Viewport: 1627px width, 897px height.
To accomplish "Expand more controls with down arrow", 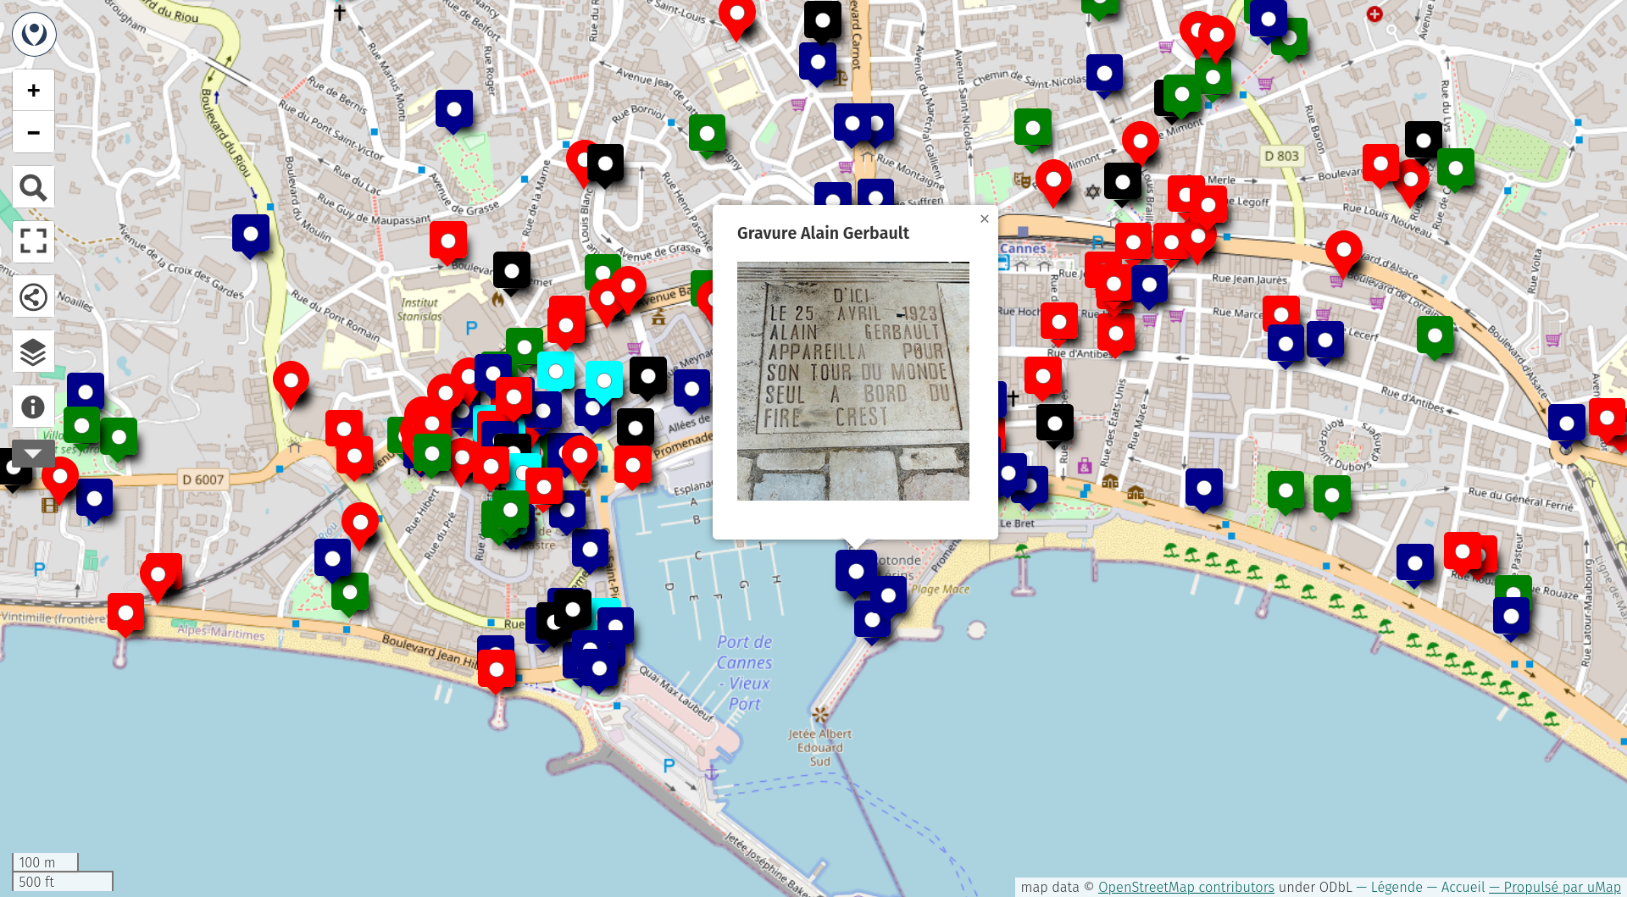I will pos(34,454).
